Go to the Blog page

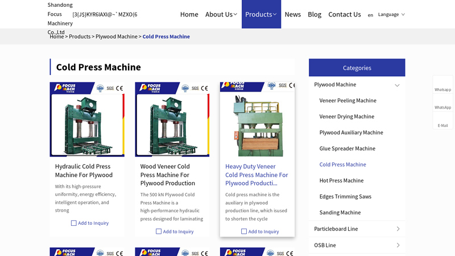[315, 14]
